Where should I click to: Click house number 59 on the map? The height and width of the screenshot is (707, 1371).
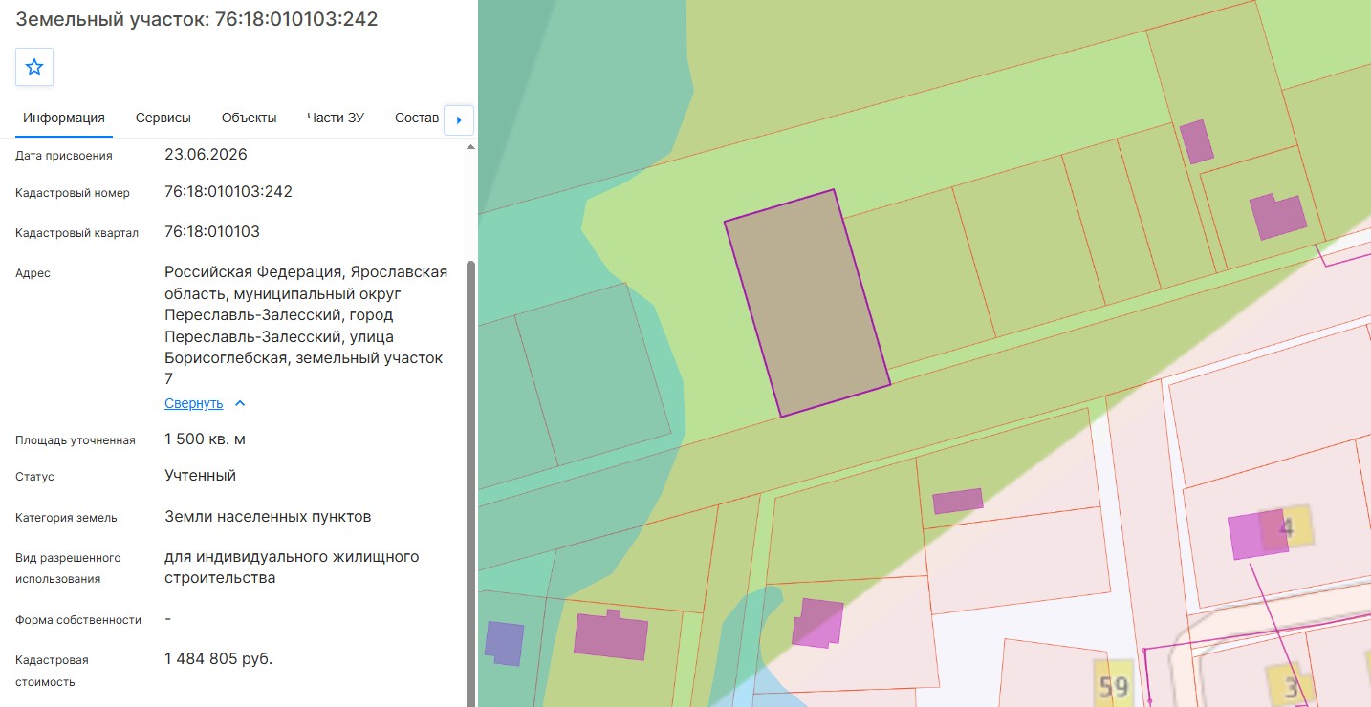[x=1114, y=686]
